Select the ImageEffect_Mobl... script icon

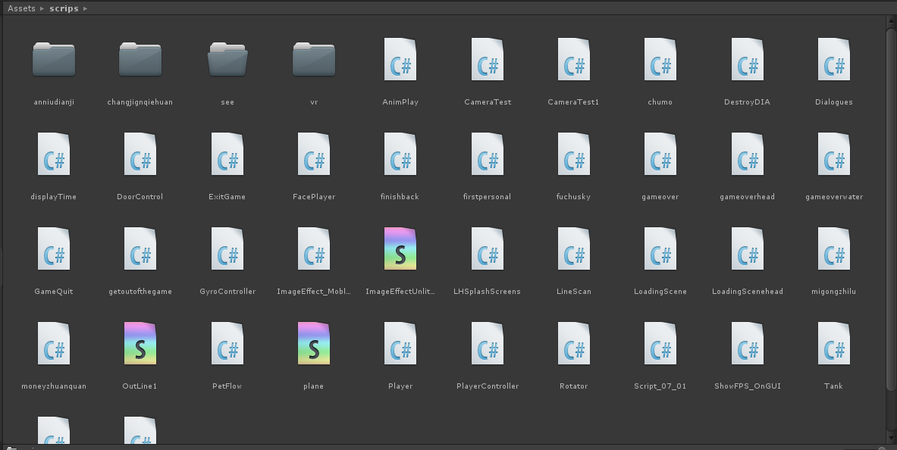313,249
